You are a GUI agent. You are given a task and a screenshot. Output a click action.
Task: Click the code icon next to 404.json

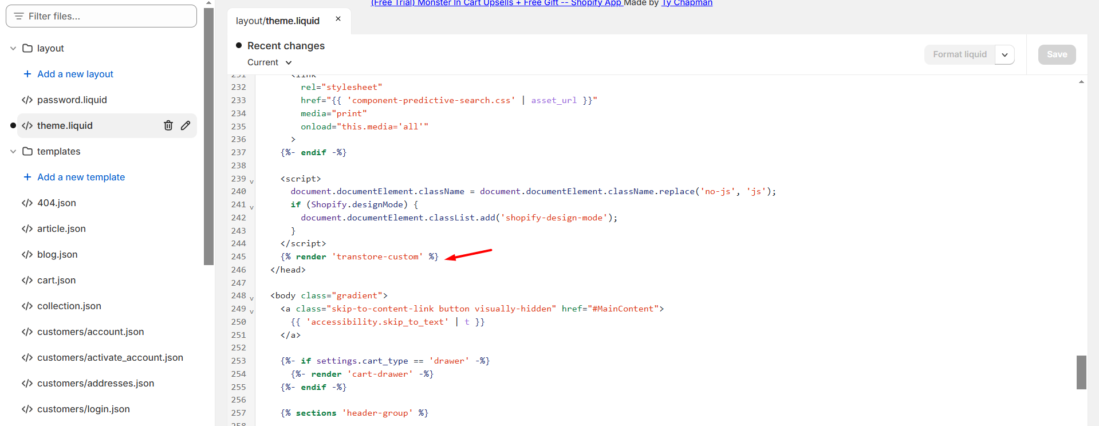(x=27, y=203)
